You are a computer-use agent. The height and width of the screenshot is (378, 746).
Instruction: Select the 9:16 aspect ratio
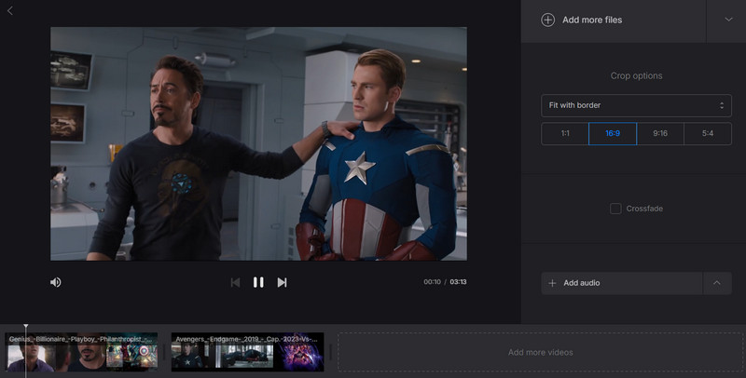660,133
